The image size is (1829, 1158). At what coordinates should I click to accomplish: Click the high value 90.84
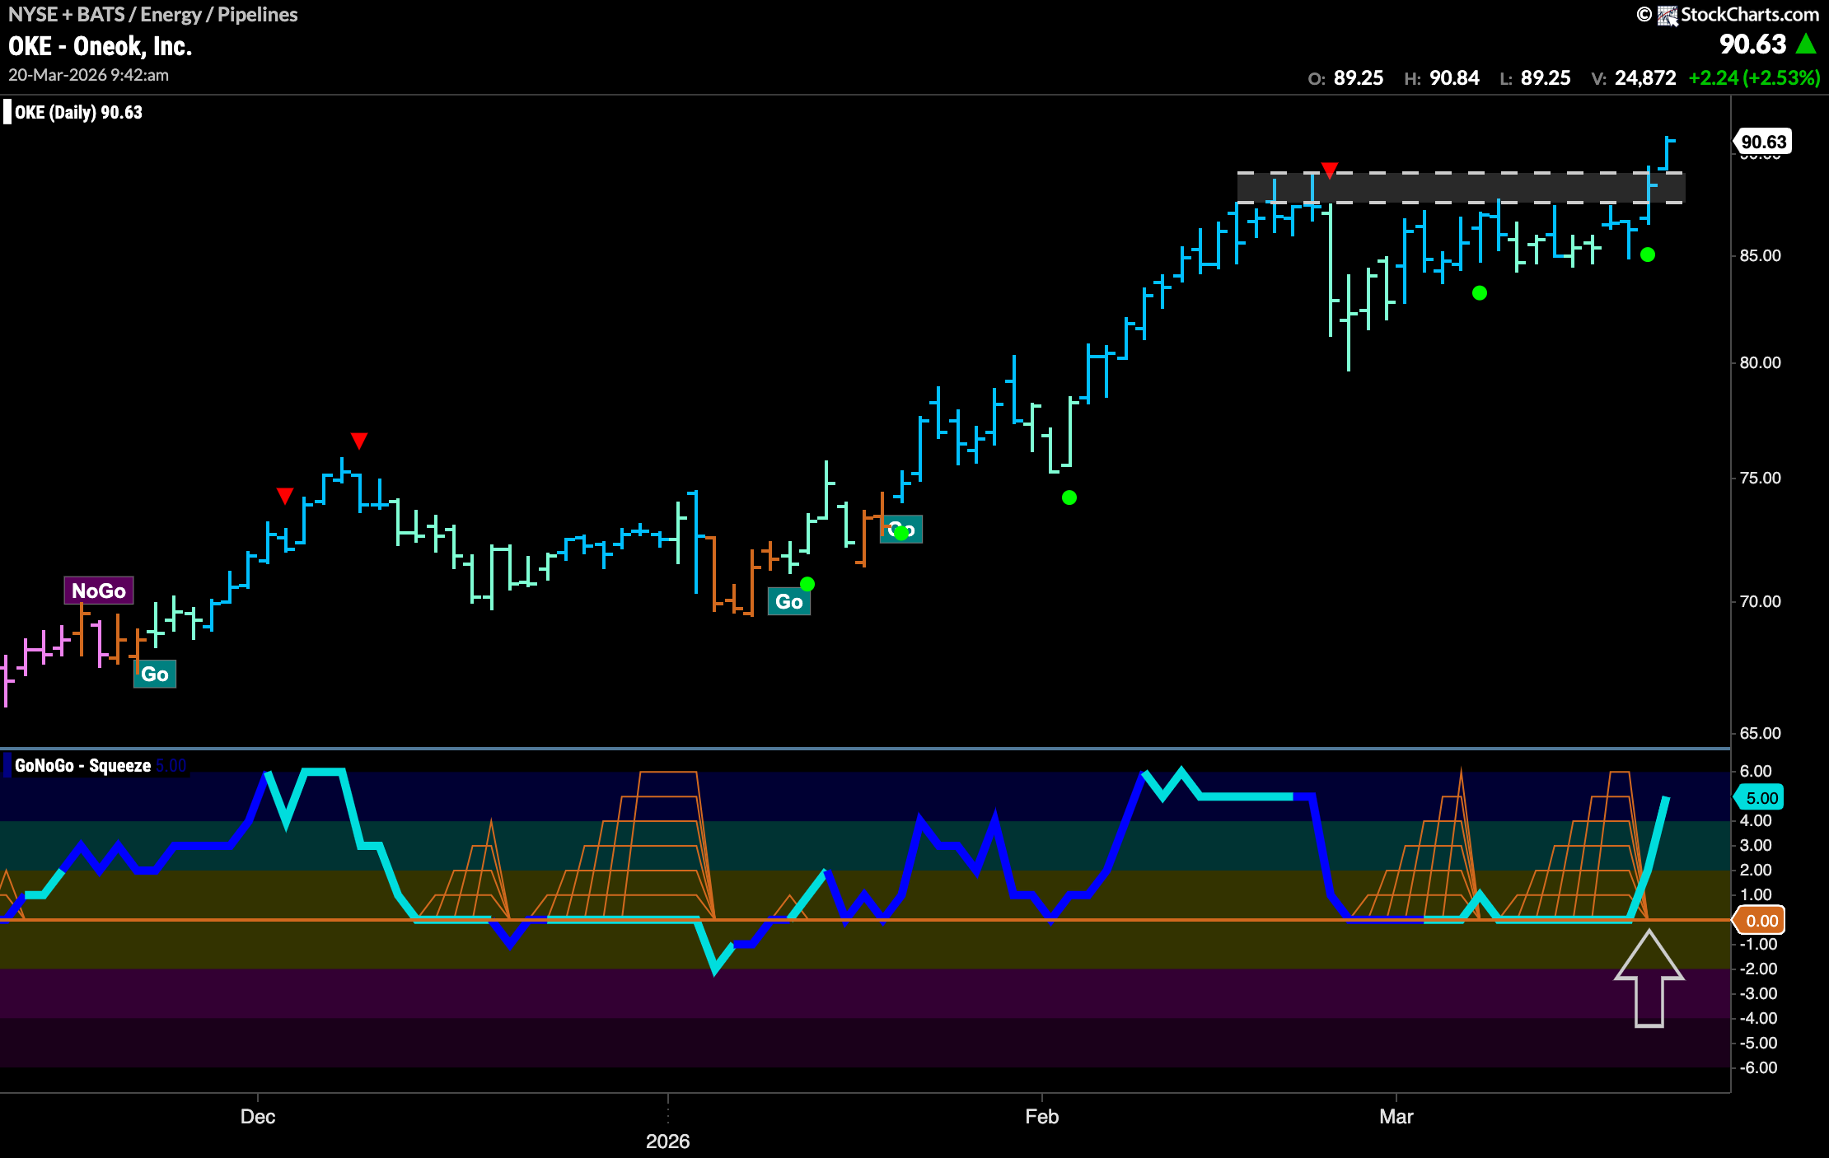tap(1454, 78)
